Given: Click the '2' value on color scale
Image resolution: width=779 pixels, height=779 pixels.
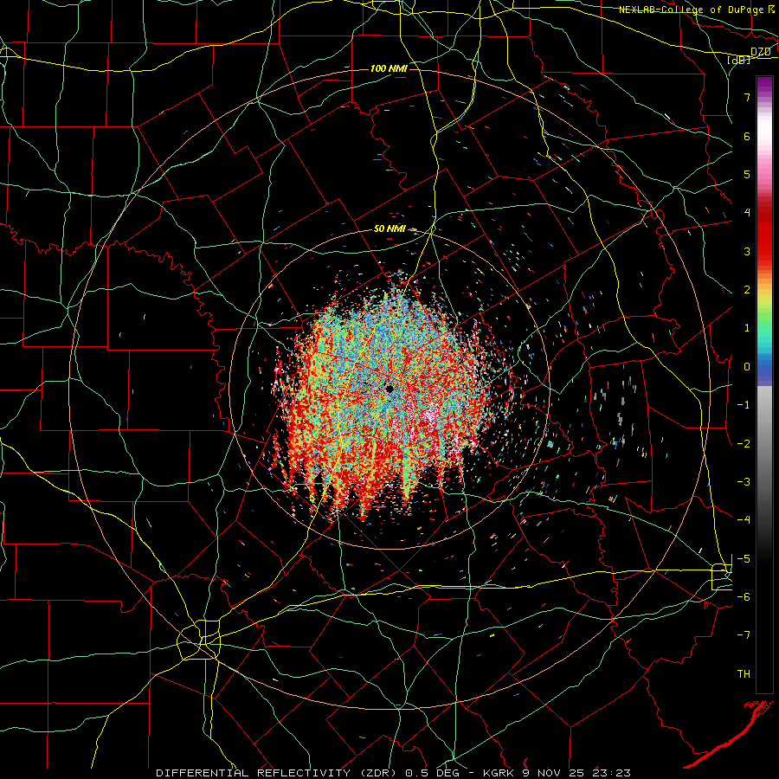Looking at the screenshot, I should [x=747, y=290].
